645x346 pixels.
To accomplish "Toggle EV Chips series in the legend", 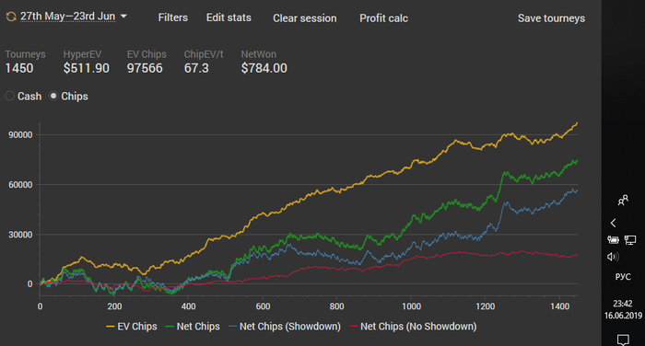I will (x=132, y=327).
